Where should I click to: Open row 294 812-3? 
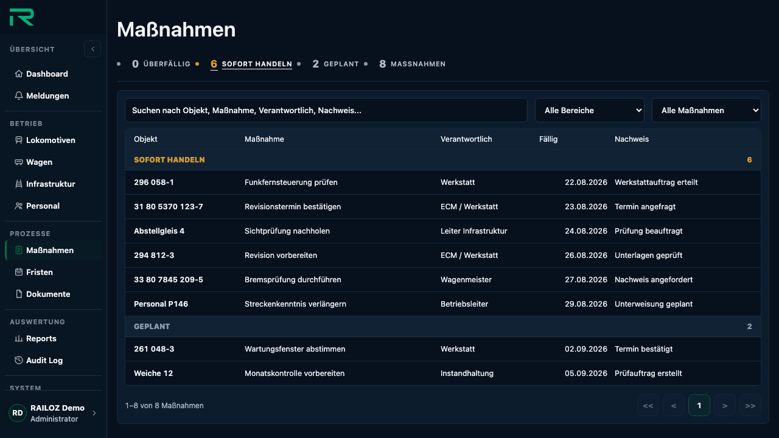443,255
